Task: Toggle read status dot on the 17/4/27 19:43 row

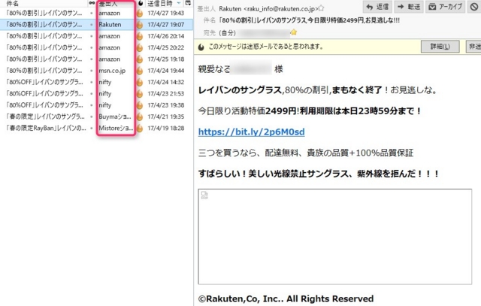Action: pos(92,14)
